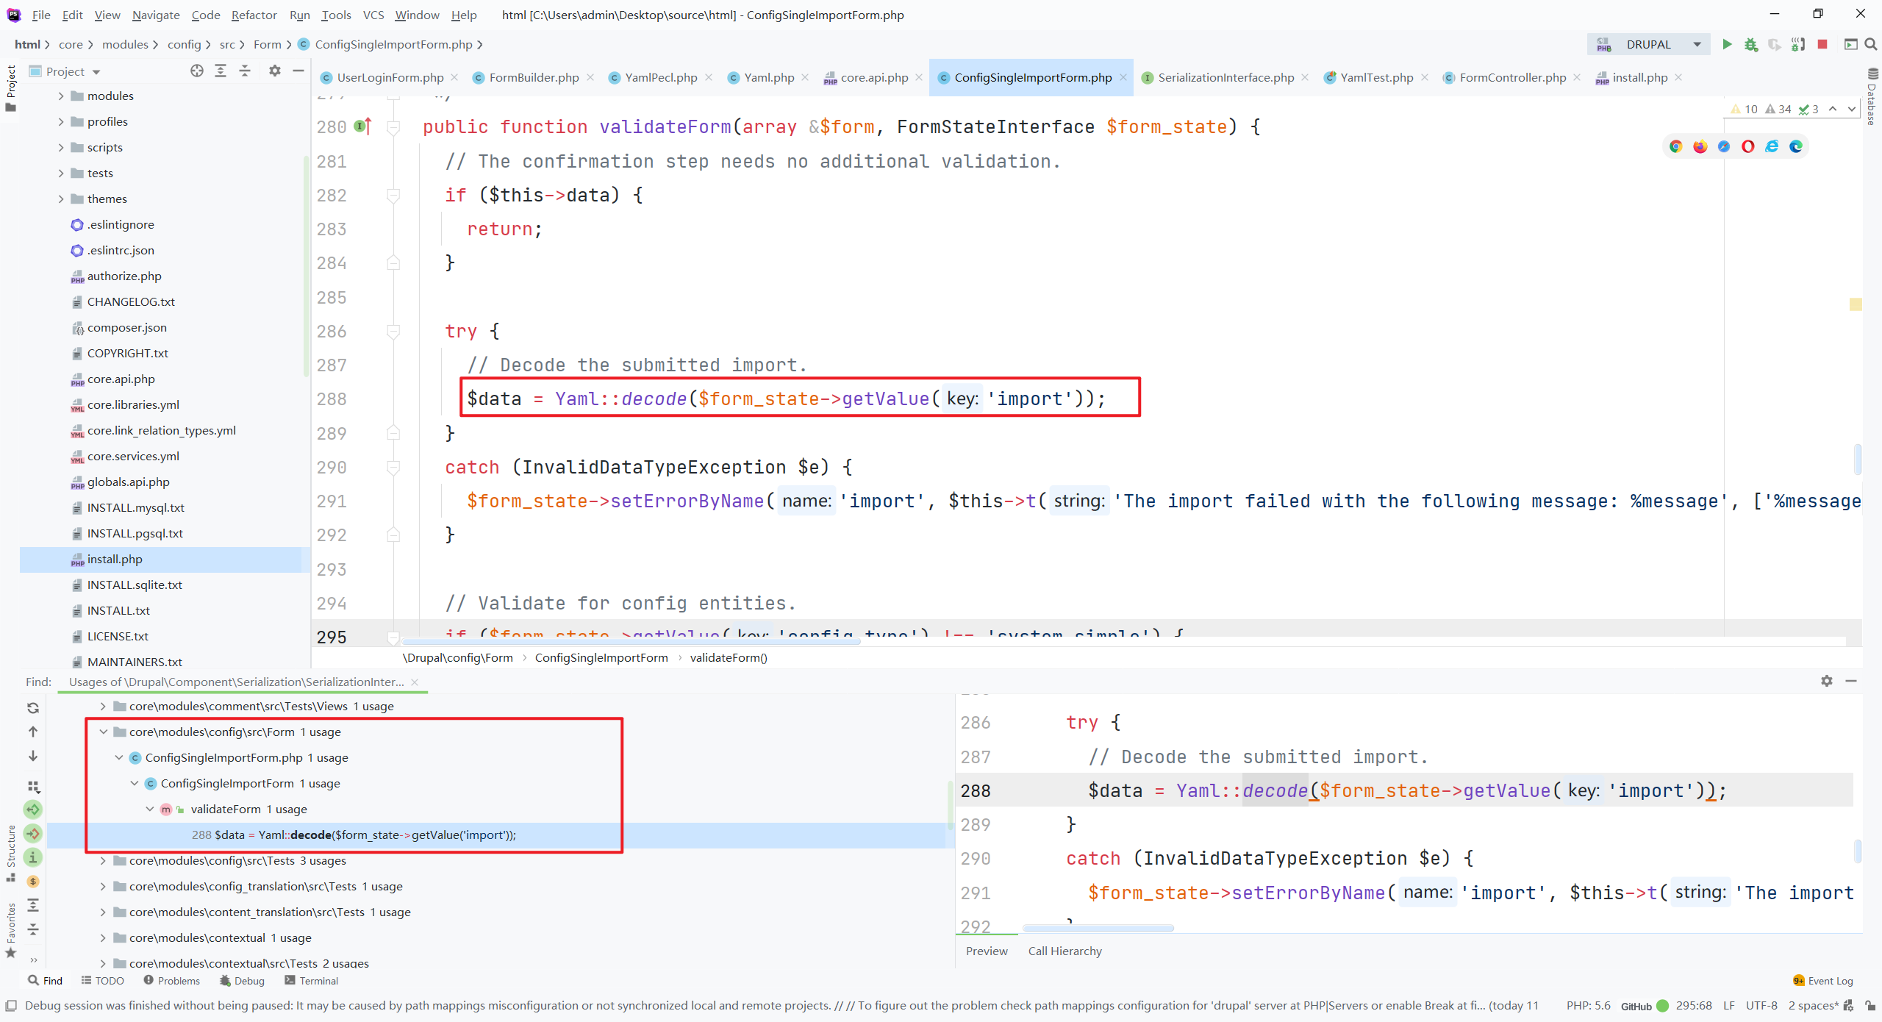Expand core\modules\contextual 1 usage node
The height and width of the screenshot is (1022, 1882).
pyautogui.click(x=104, y=937)
